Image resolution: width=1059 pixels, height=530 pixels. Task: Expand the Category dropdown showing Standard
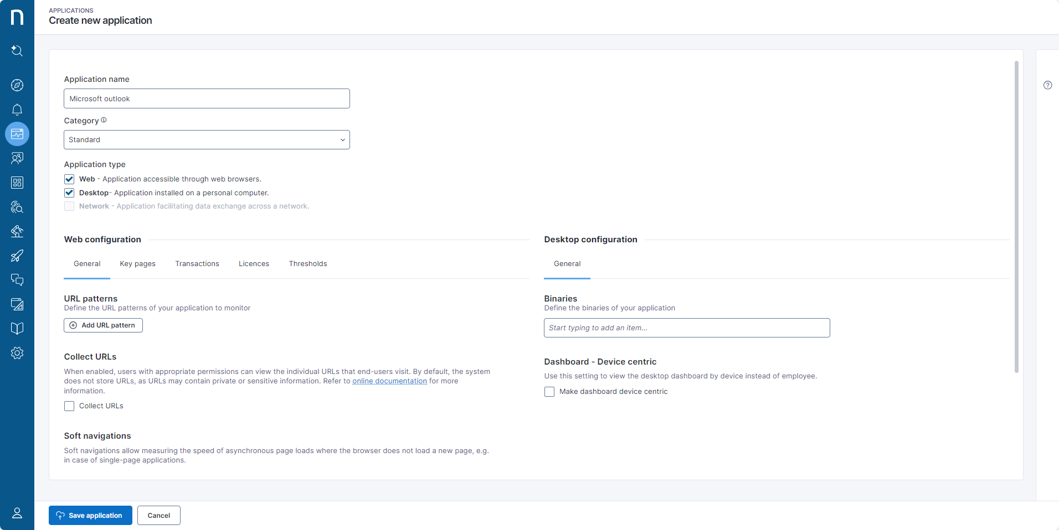207,140
